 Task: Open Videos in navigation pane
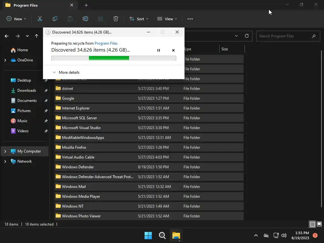pyautogui.click(x=20, y=131)
